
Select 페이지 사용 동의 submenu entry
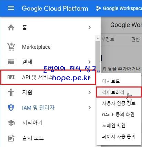[x=119, y=137]
